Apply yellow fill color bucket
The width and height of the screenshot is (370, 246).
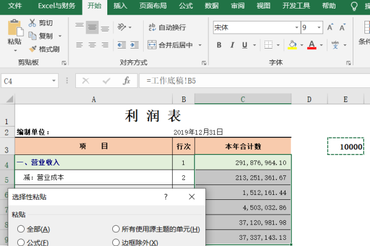tap(292, 45)
